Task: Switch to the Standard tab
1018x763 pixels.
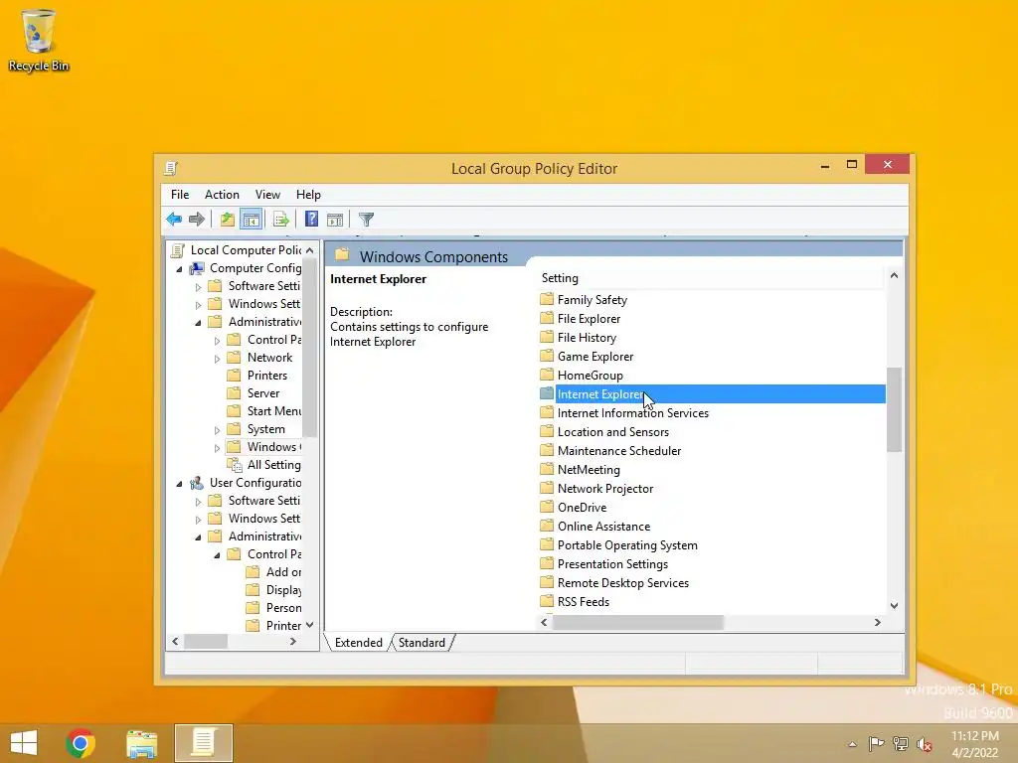Action: click(422, 643)
